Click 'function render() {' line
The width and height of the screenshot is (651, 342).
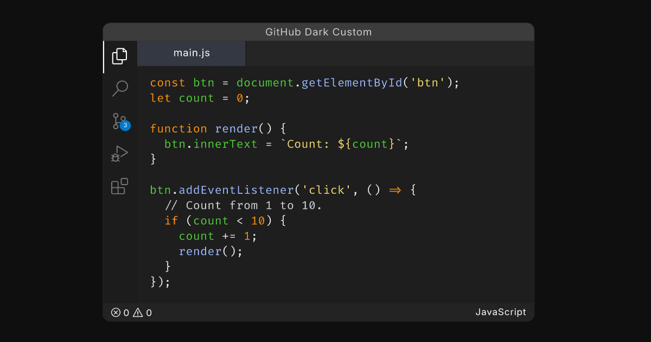pyautogui.click(x=218, y=129)
